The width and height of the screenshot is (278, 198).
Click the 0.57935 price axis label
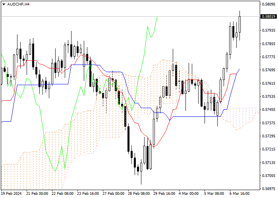(x=269, y=30)
